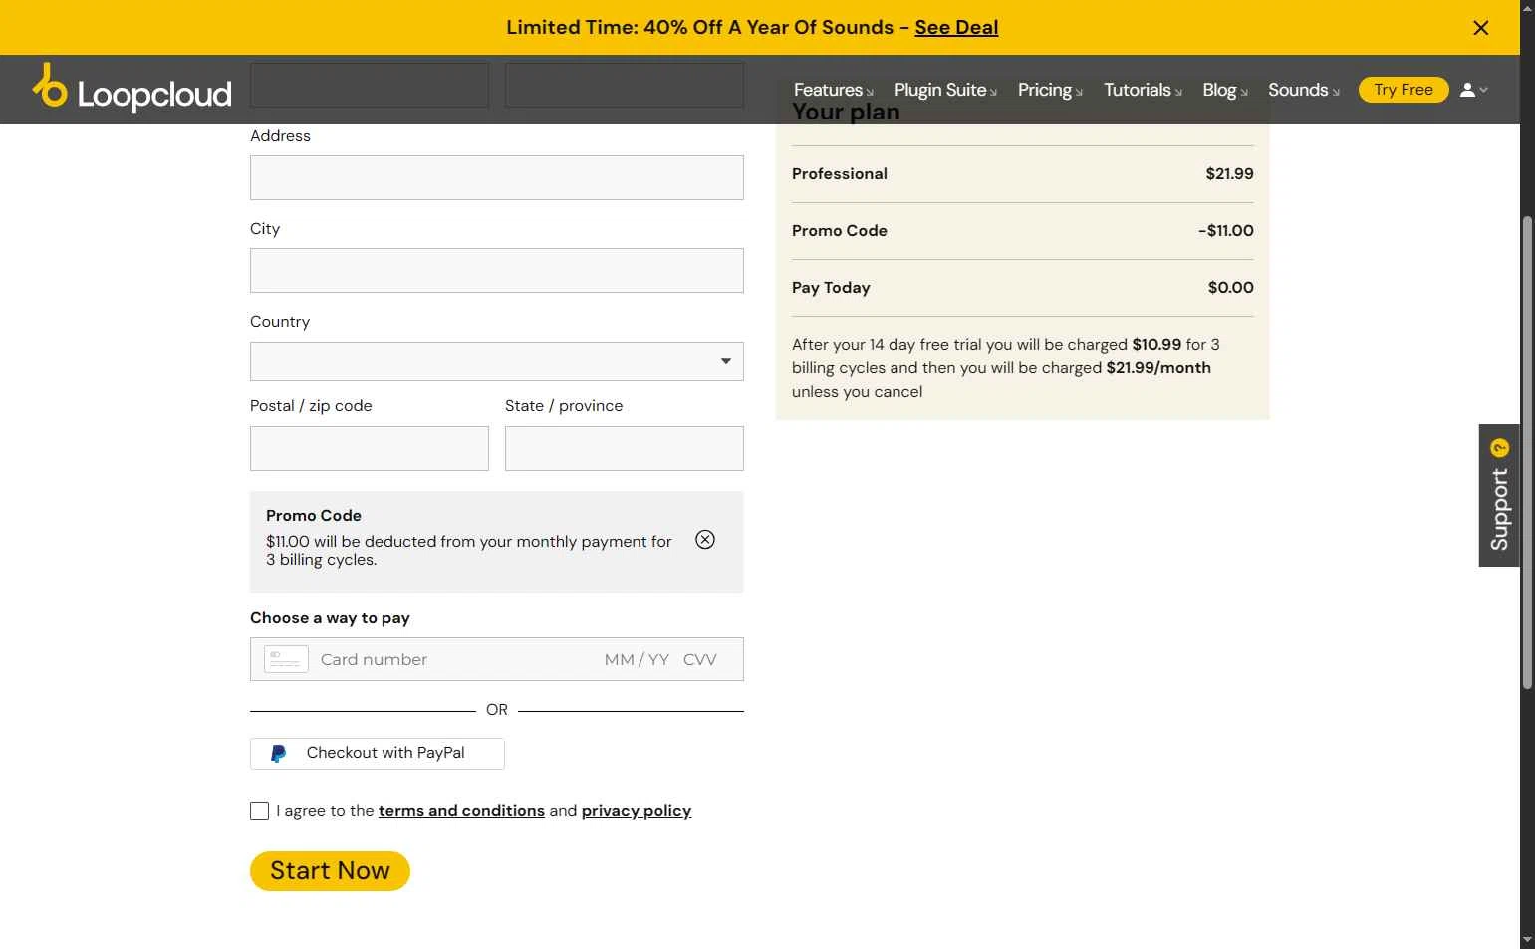
Task: Open the terms and conditions link
Action: point(461,811)
